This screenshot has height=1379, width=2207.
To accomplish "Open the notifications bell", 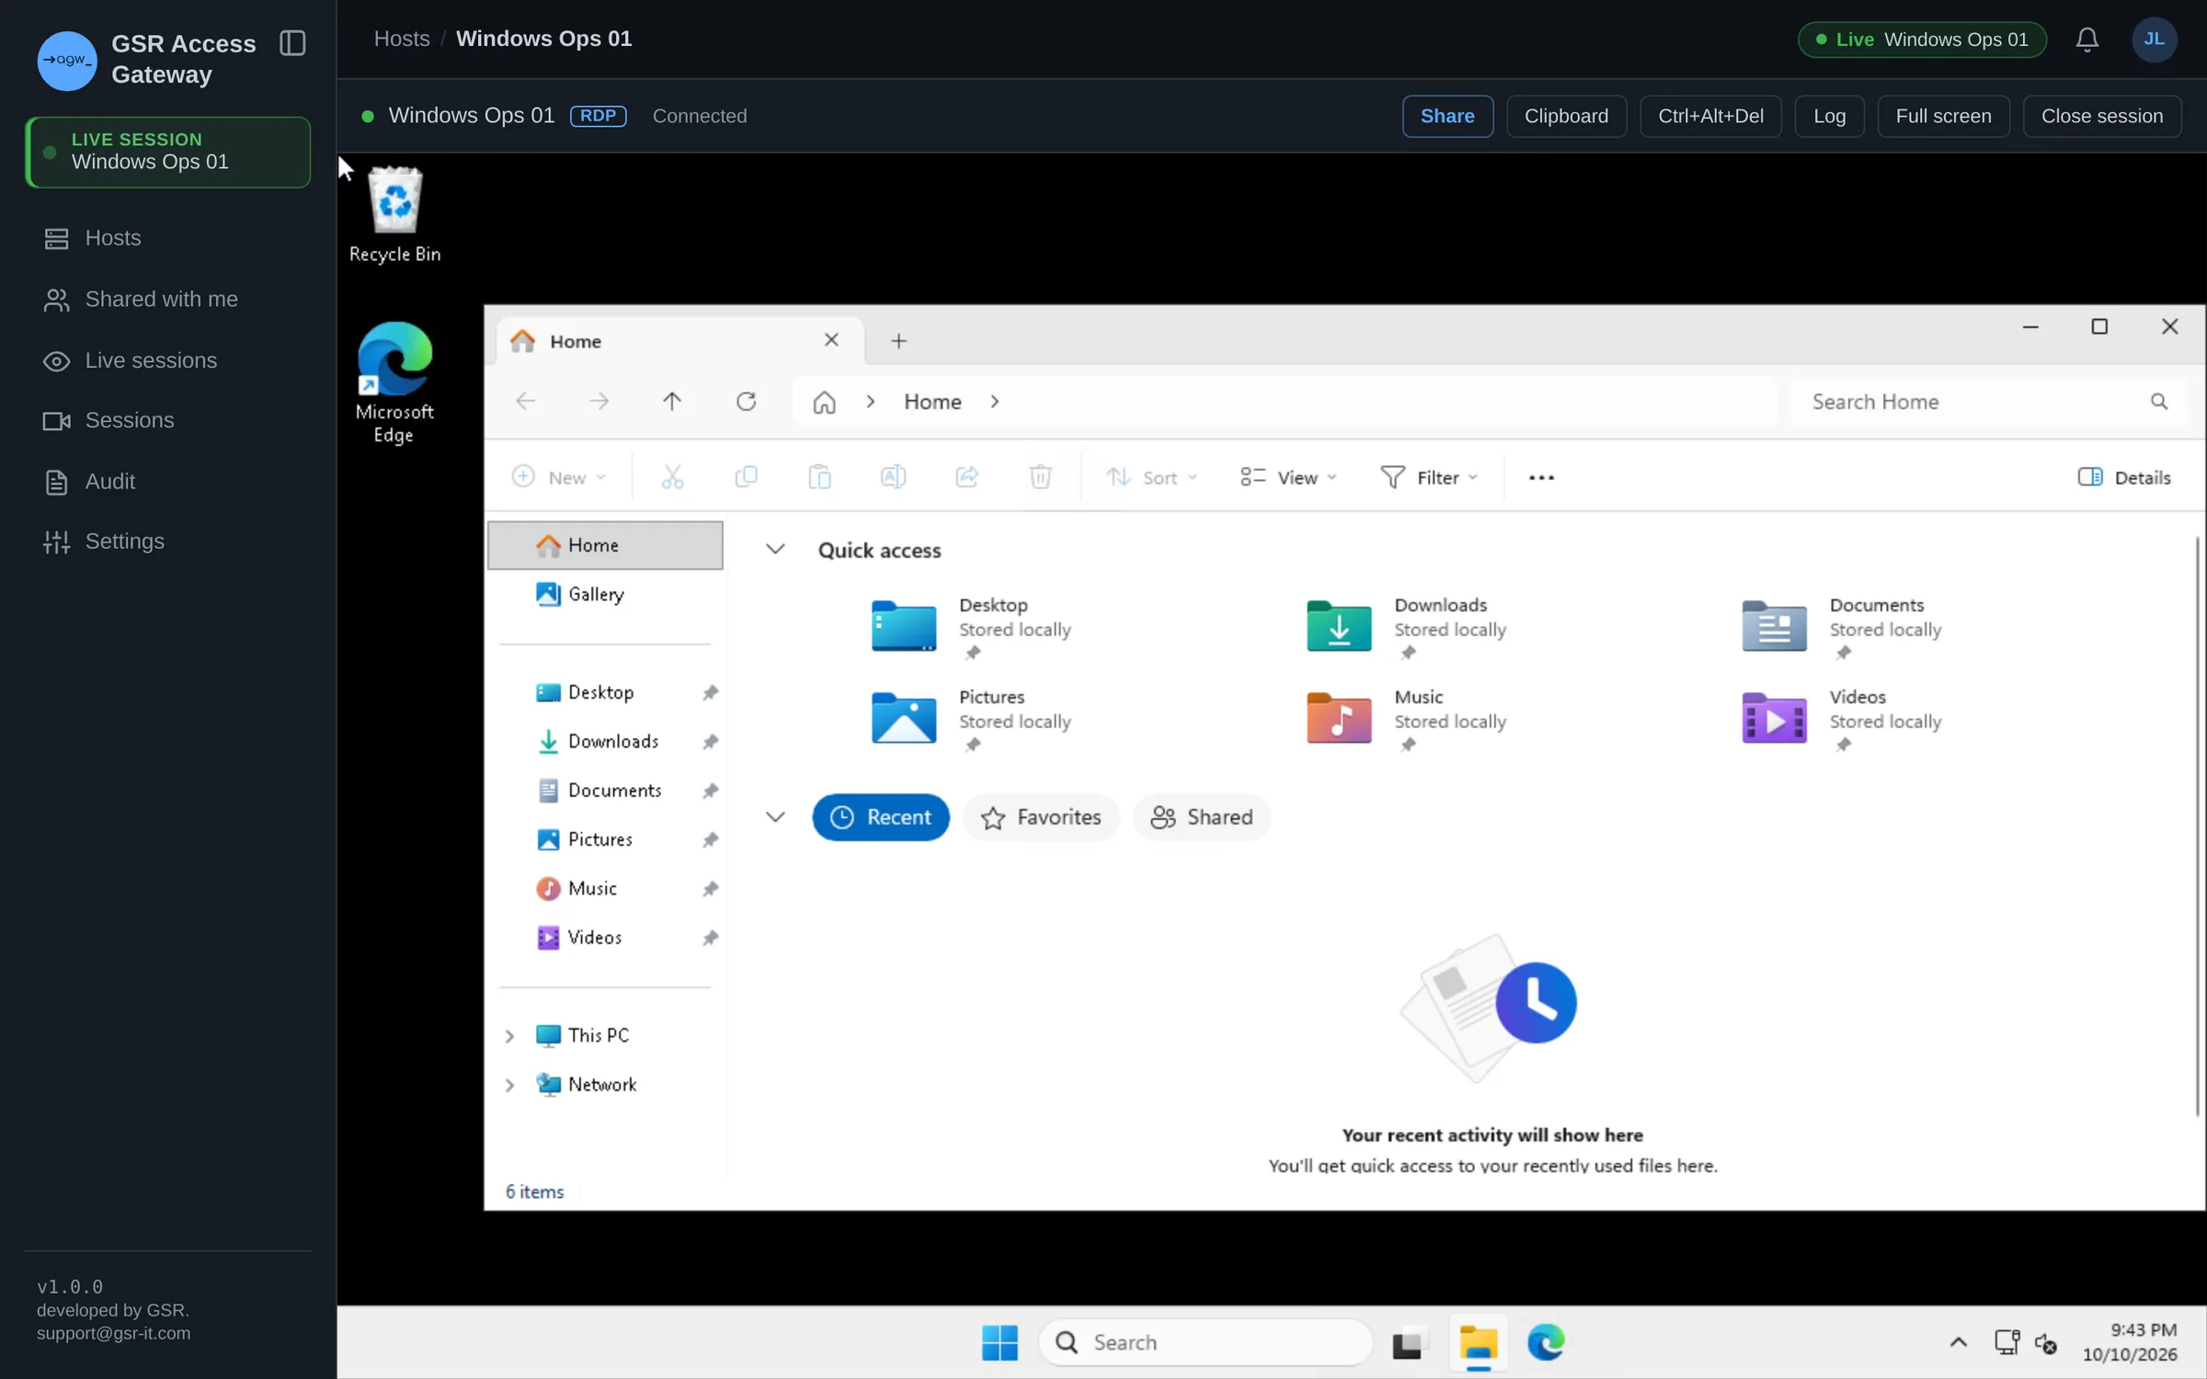I will (2087, 40).
